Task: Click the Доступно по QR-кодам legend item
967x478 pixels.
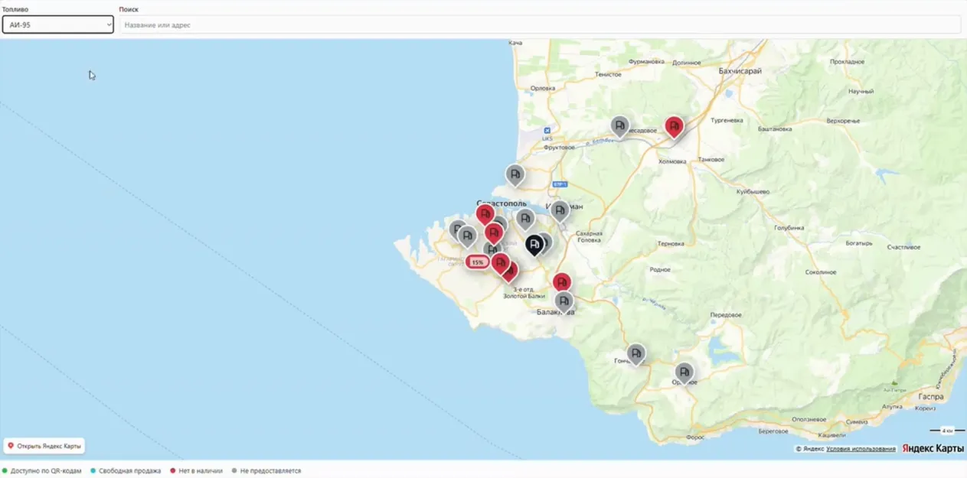Action: click(x=42, y=471)
